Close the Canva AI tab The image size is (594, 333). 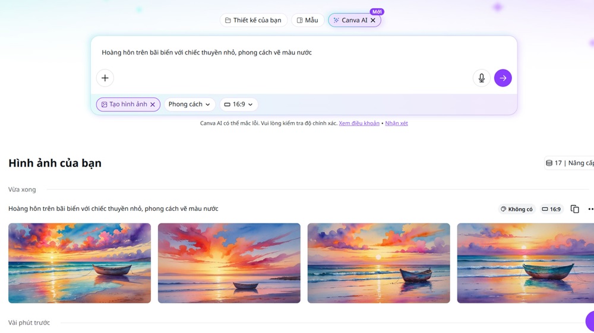[x=373, y=20]
